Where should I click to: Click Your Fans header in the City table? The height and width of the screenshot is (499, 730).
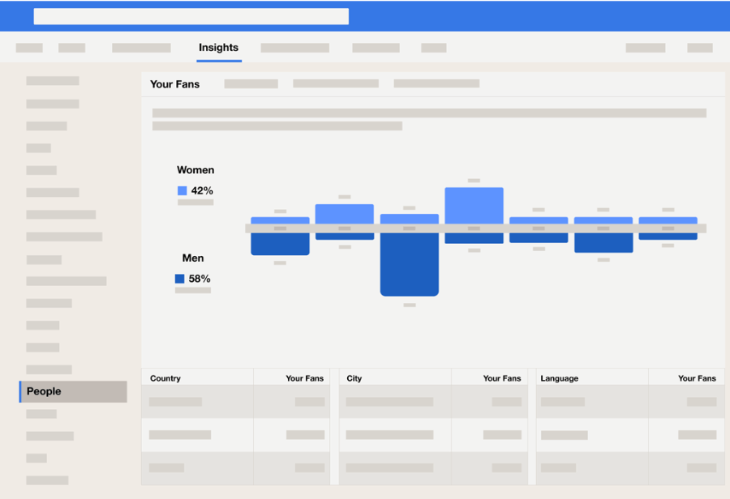tap(502, 378)
